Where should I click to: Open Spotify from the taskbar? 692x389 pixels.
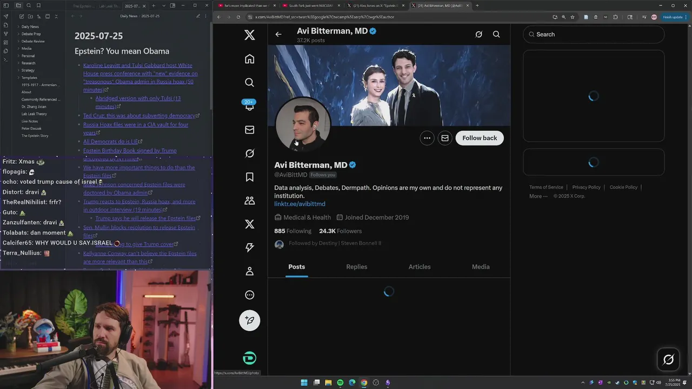[340, 383]
